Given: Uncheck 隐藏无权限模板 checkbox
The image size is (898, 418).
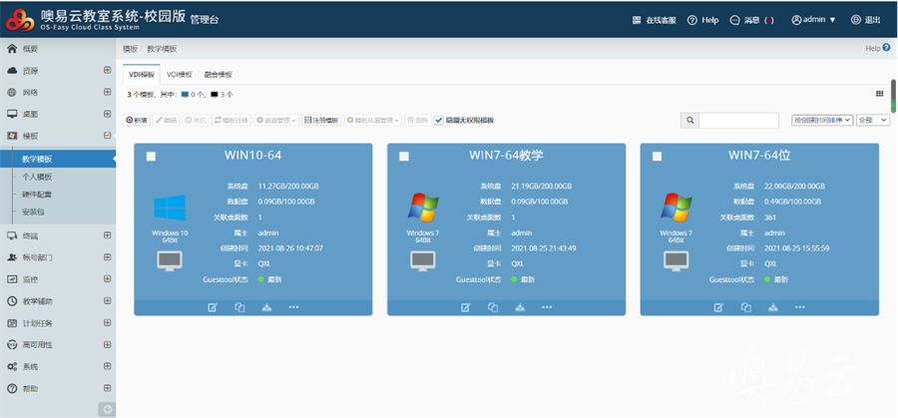Looking at the screenshot, I should [439, 120].
